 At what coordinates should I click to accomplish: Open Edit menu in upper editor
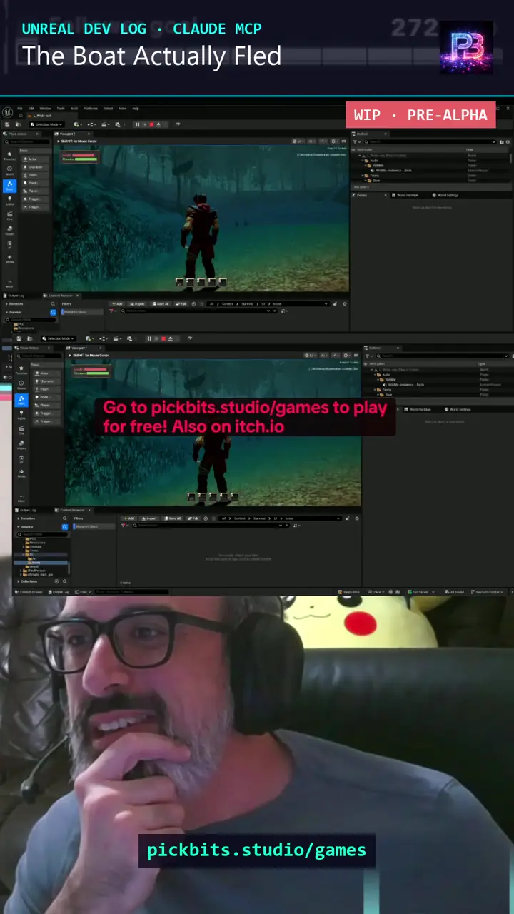(31, 108)
